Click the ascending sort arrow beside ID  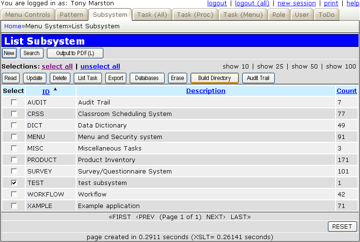tap(55, 89)
